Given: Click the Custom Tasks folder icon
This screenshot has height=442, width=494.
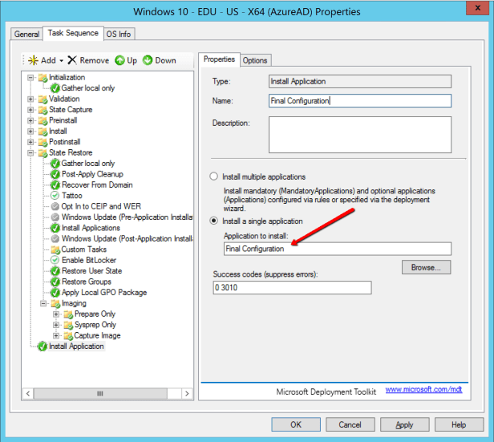Looking at the screenshot, I should click(55, 249).
